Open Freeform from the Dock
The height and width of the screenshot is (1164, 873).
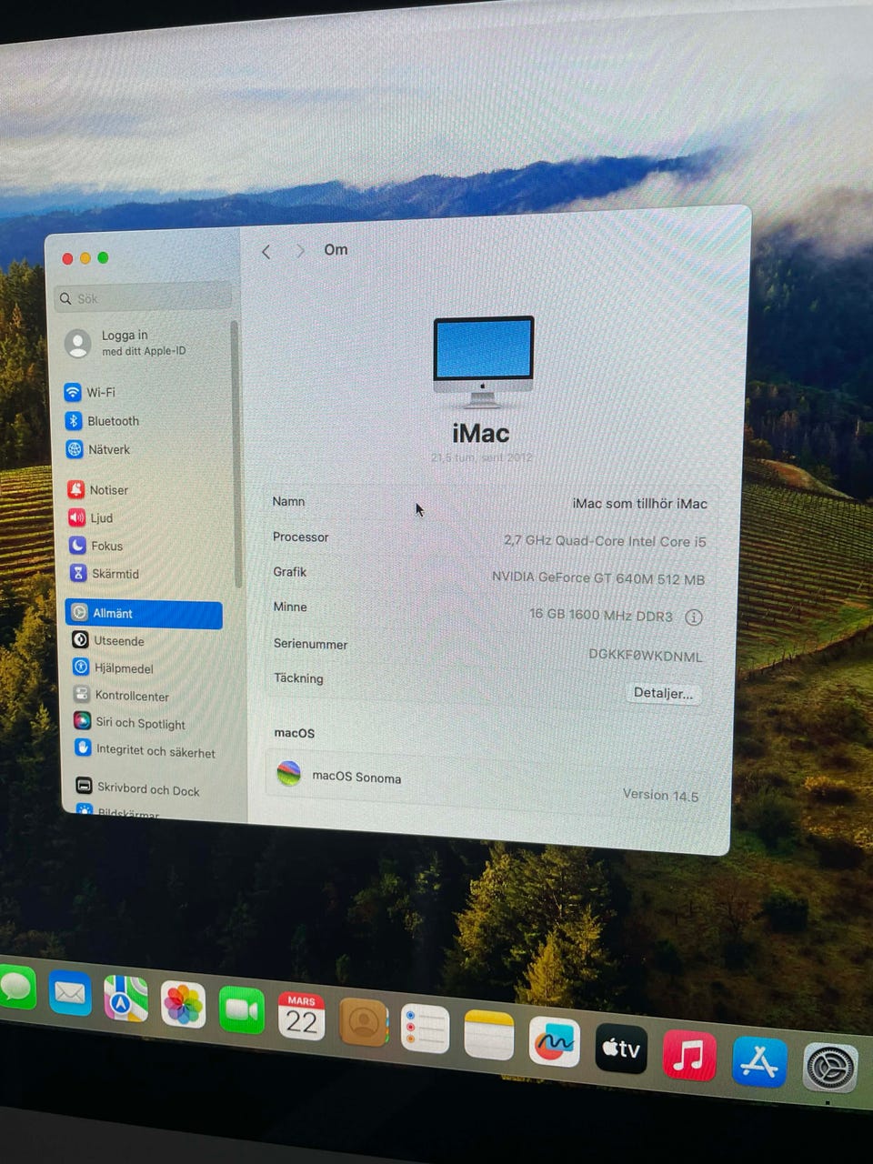(x=554, y=1042)
